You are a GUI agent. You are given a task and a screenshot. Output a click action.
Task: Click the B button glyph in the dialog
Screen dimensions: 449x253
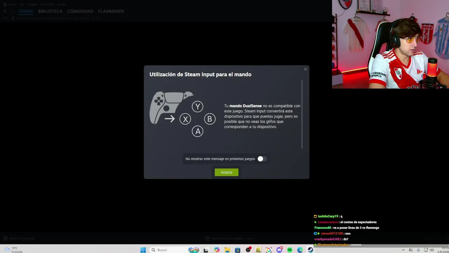click(x=210, y=119)
